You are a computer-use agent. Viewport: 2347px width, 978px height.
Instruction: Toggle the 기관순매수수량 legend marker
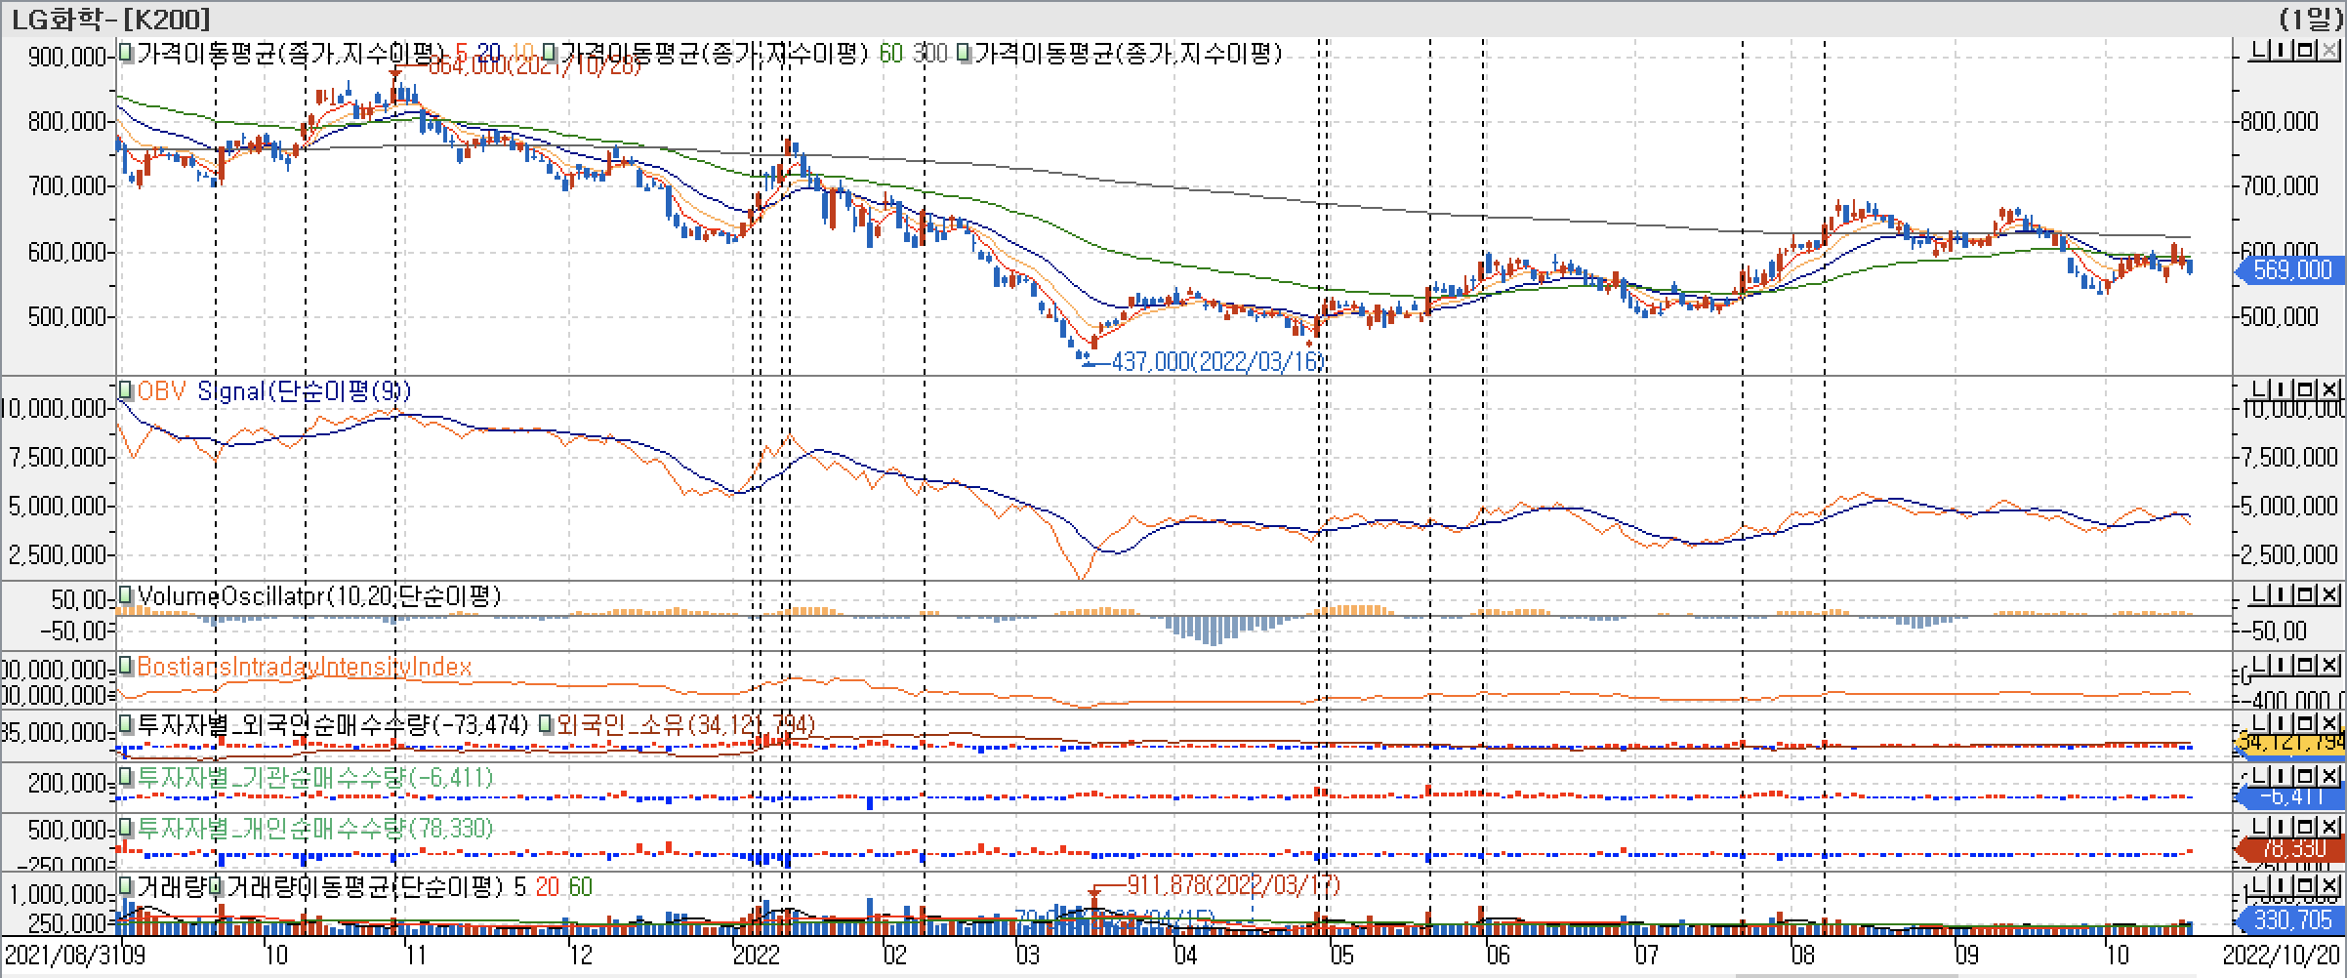click(126, 777)
